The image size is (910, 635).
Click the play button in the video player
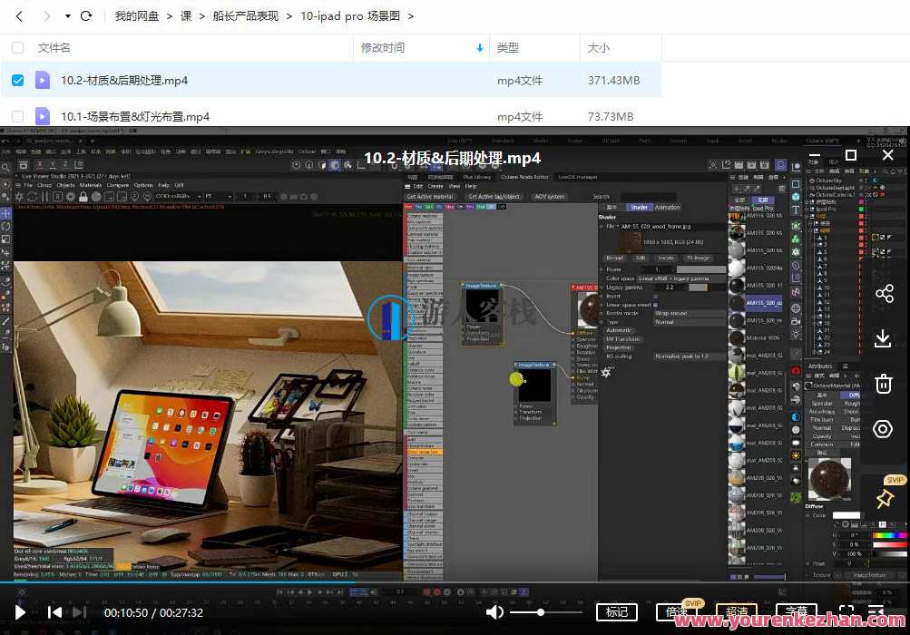pos(18,611)
